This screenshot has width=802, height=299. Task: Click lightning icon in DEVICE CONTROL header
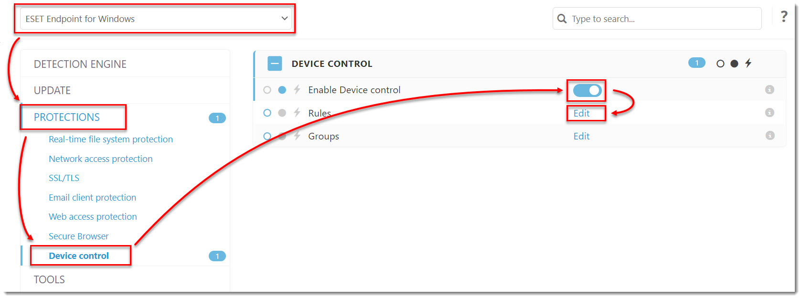pos(748,63)
